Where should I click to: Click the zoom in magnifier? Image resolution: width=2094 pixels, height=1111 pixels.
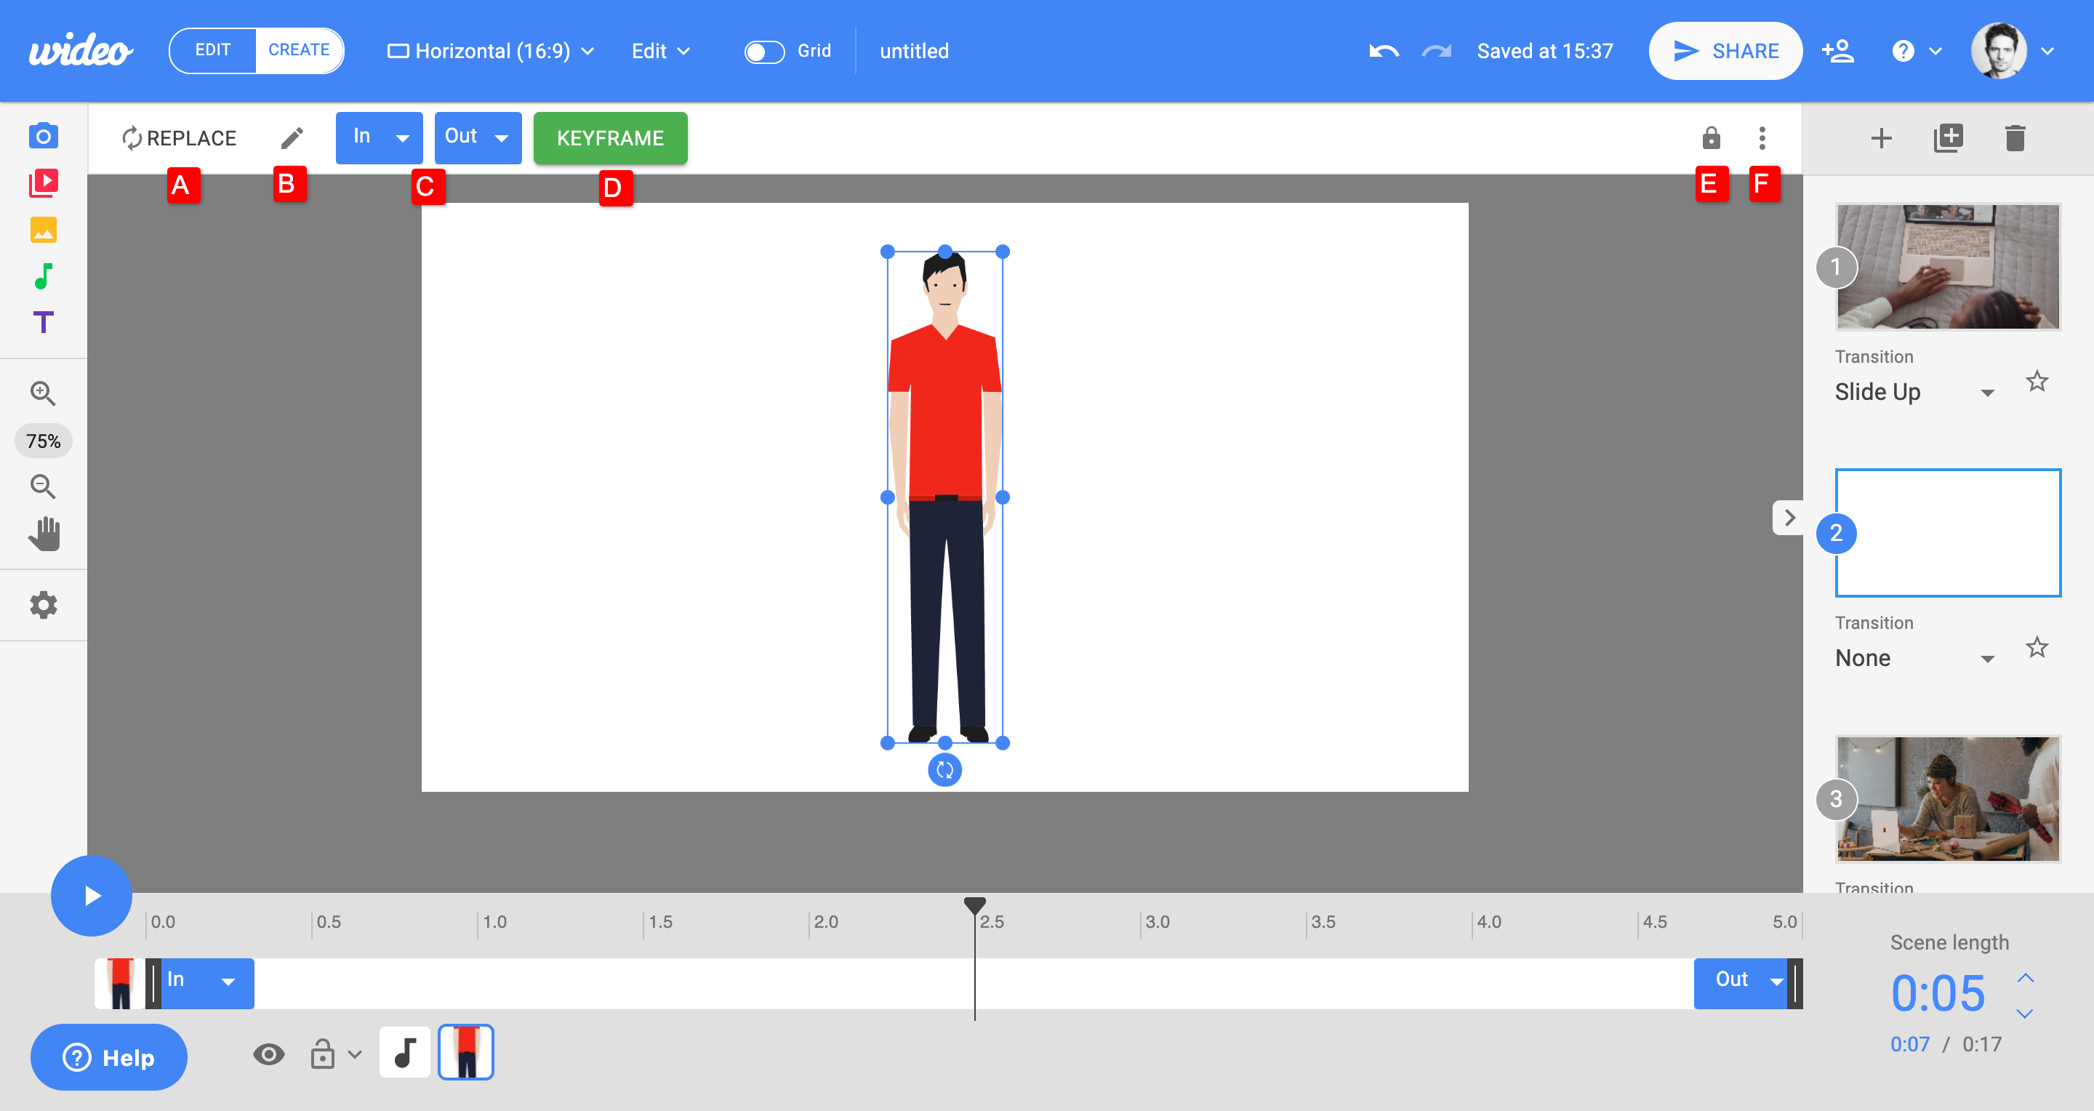pyautogui.click(x=43, y=394)
